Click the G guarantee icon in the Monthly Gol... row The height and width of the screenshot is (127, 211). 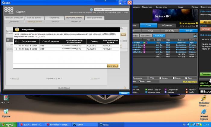[144, 45]
